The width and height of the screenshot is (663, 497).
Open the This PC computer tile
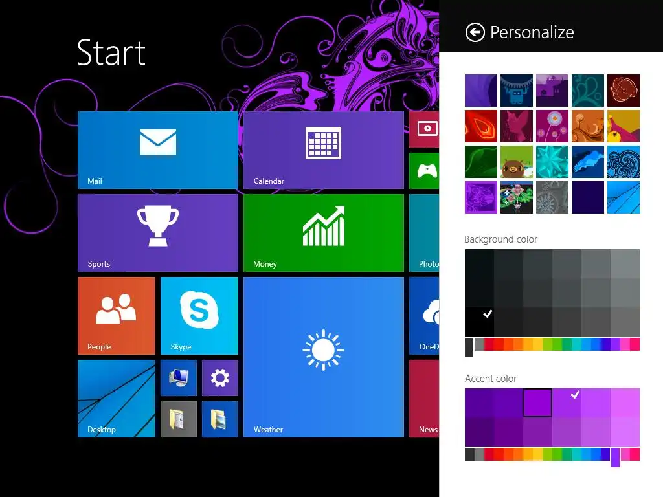pos(179,378)
